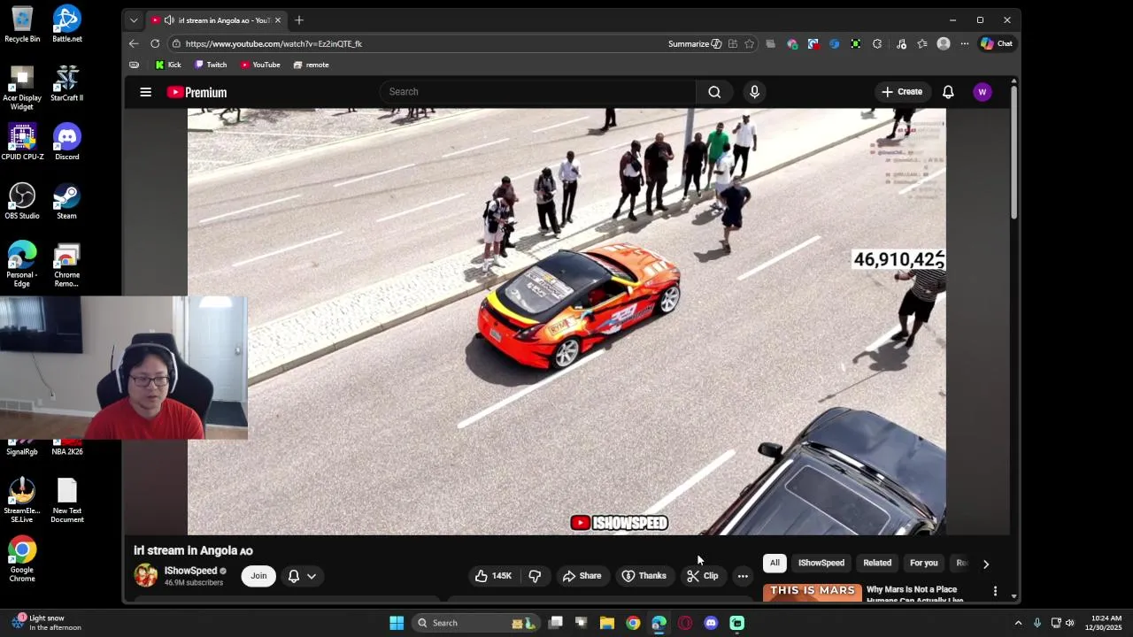Image resolution: width=1133 pixels, height=637 pixels.
Task: Mute the tab using the speaker icon
Action: 169,19
